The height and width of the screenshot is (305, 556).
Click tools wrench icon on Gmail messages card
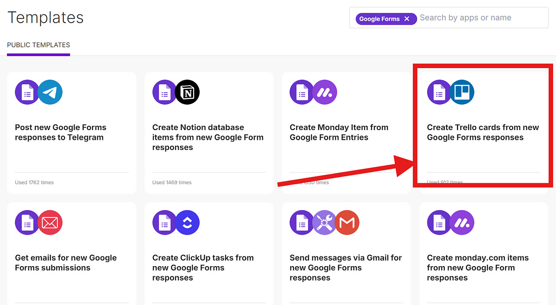[324, 223]
